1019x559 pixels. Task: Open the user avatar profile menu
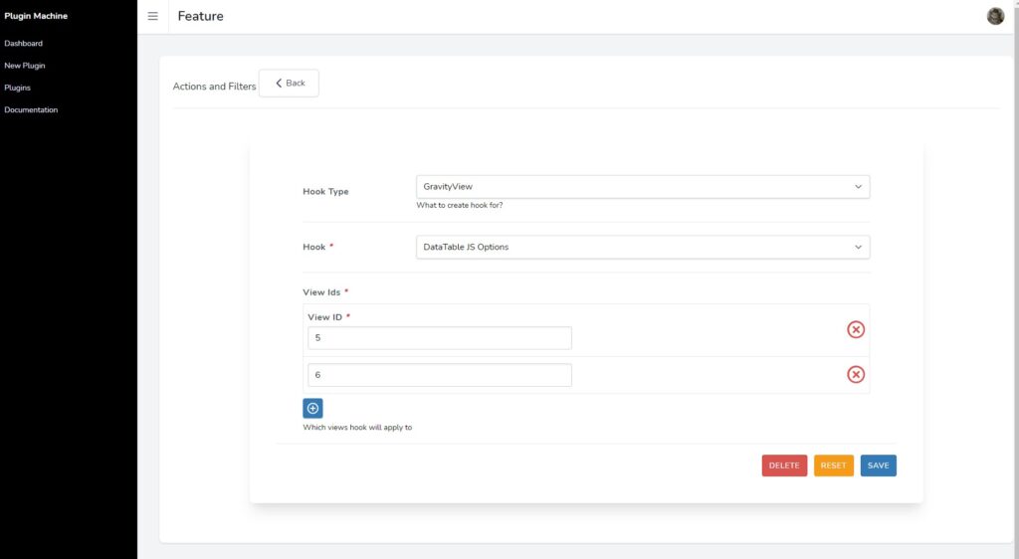pyautogui.click(x=995, y=16)
